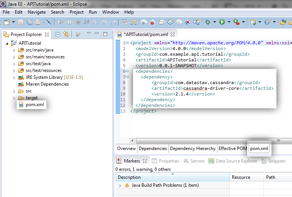
Task: Click the green bug Debug icon
Action: pyautogui.click(x=208, y=22)
